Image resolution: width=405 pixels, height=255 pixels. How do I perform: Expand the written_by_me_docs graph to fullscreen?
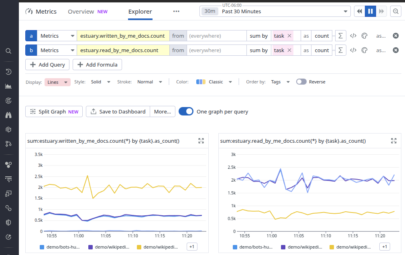pos(201,141)
